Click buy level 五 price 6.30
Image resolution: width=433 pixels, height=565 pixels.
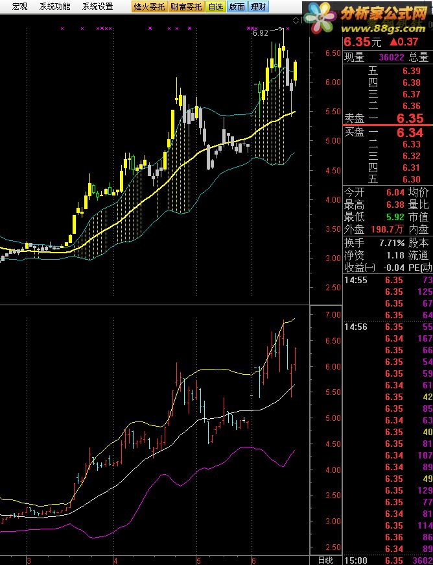point(412,179)
